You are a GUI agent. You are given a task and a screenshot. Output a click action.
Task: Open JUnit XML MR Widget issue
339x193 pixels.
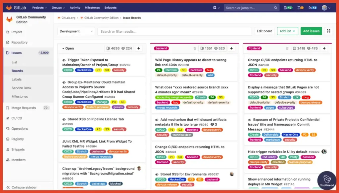(97, 144)
